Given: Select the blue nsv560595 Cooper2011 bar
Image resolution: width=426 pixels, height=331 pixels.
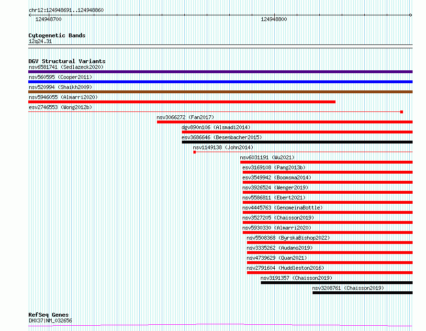Looking at the screenshot, I should [x=220, y=82].
